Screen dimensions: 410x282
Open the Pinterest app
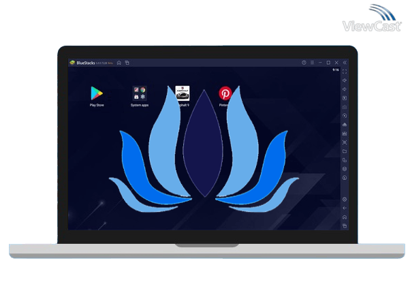[225, 96]
